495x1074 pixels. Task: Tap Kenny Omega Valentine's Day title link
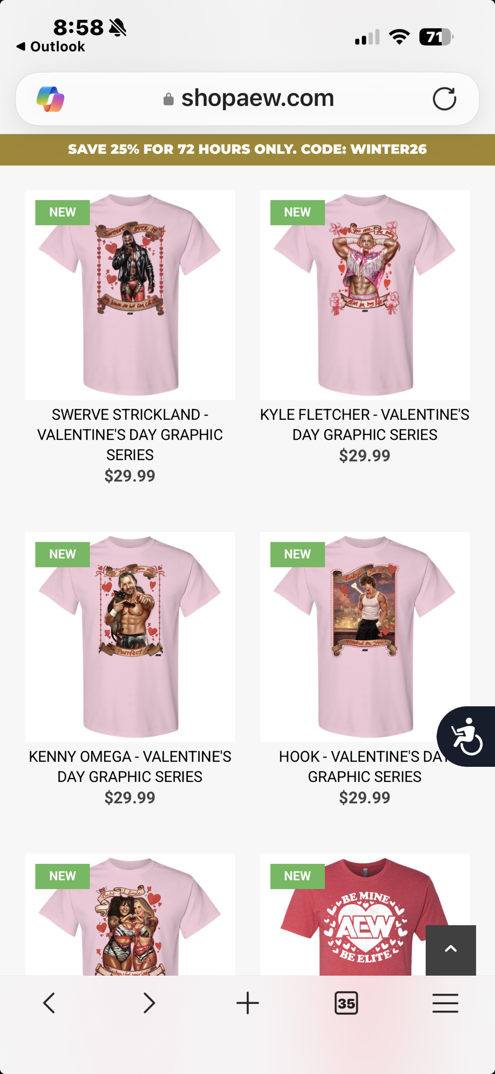tap(130, 766)
